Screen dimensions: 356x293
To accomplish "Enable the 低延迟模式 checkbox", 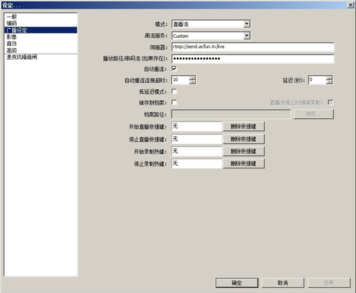I will tap(174, 91).
